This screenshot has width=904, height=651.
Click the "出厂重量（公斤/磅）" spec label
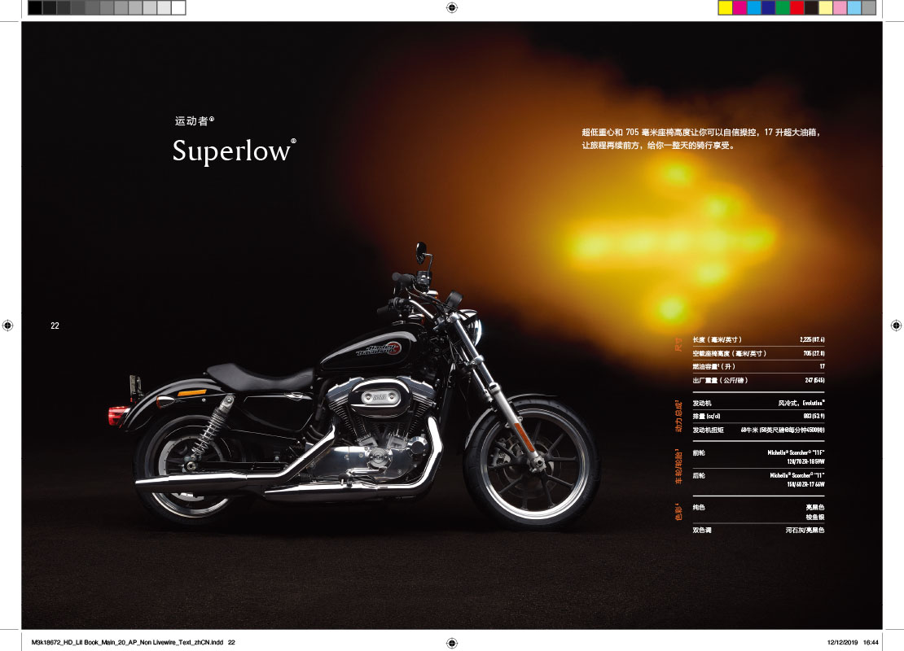(x=720, y=380)
